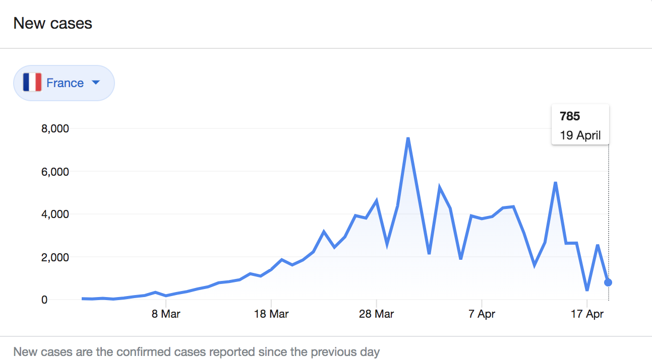Click the France country label
This screenshot has width=652, height=361.
65,83
